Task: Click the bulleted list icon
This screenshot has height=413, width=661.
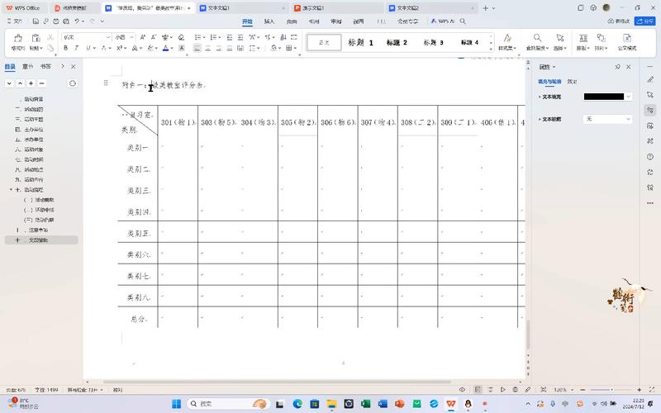Action: (x=197, y=37)
